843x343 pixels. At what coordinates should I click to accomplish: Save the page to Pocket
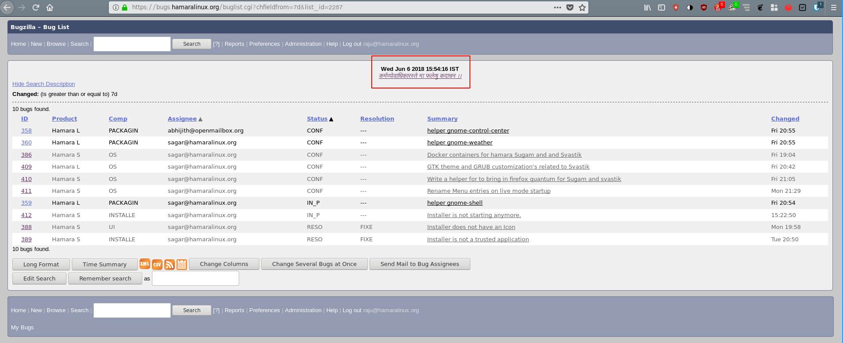tap(570, 7)
